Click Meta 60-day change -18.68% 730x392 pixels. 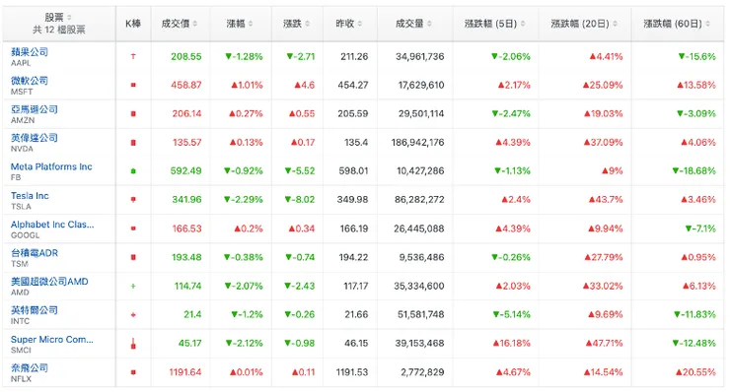click(x=693, y=170)
